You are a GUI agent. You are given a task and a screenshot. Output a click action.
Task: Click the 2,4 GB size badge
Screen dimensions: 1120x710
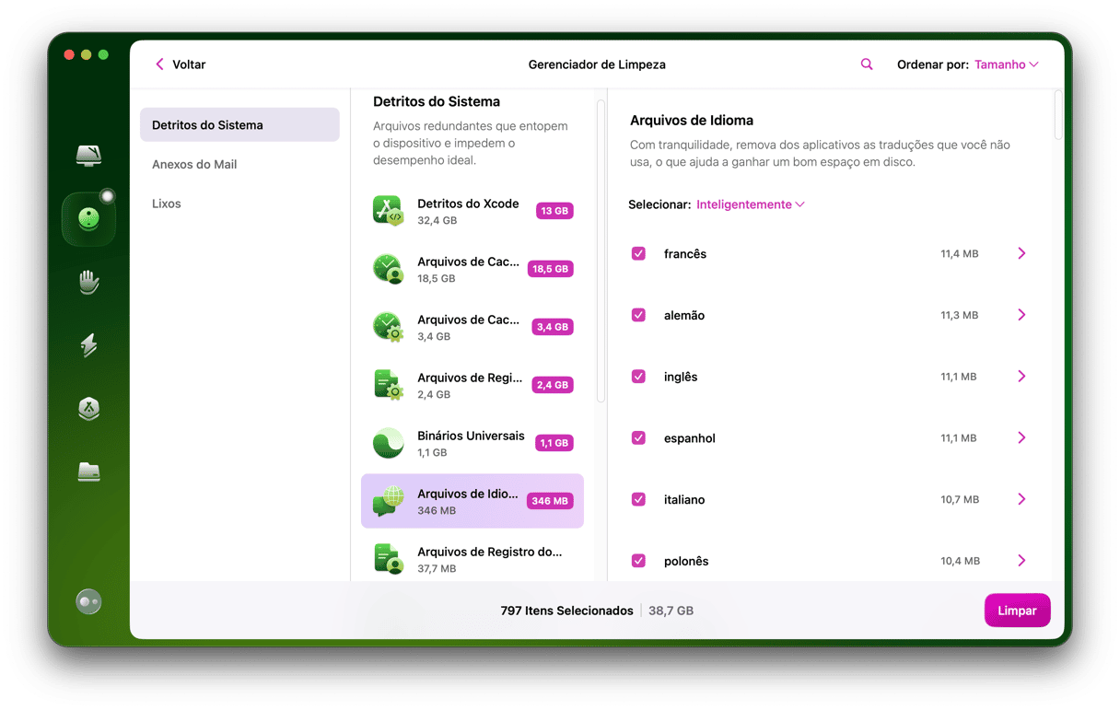point(553,385)
